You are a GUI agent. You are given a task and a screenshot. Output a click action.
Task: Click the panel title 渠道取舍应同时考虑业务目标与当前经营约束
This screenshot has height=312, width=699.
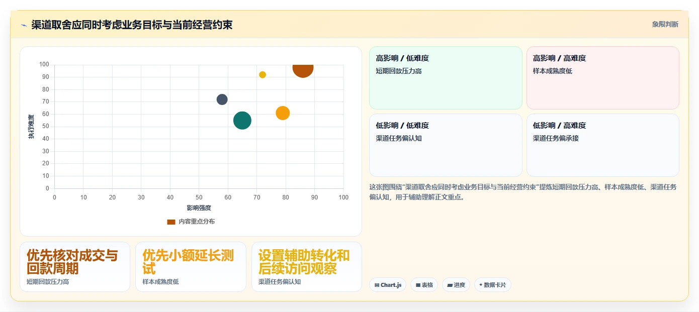[x=132, y=25]
